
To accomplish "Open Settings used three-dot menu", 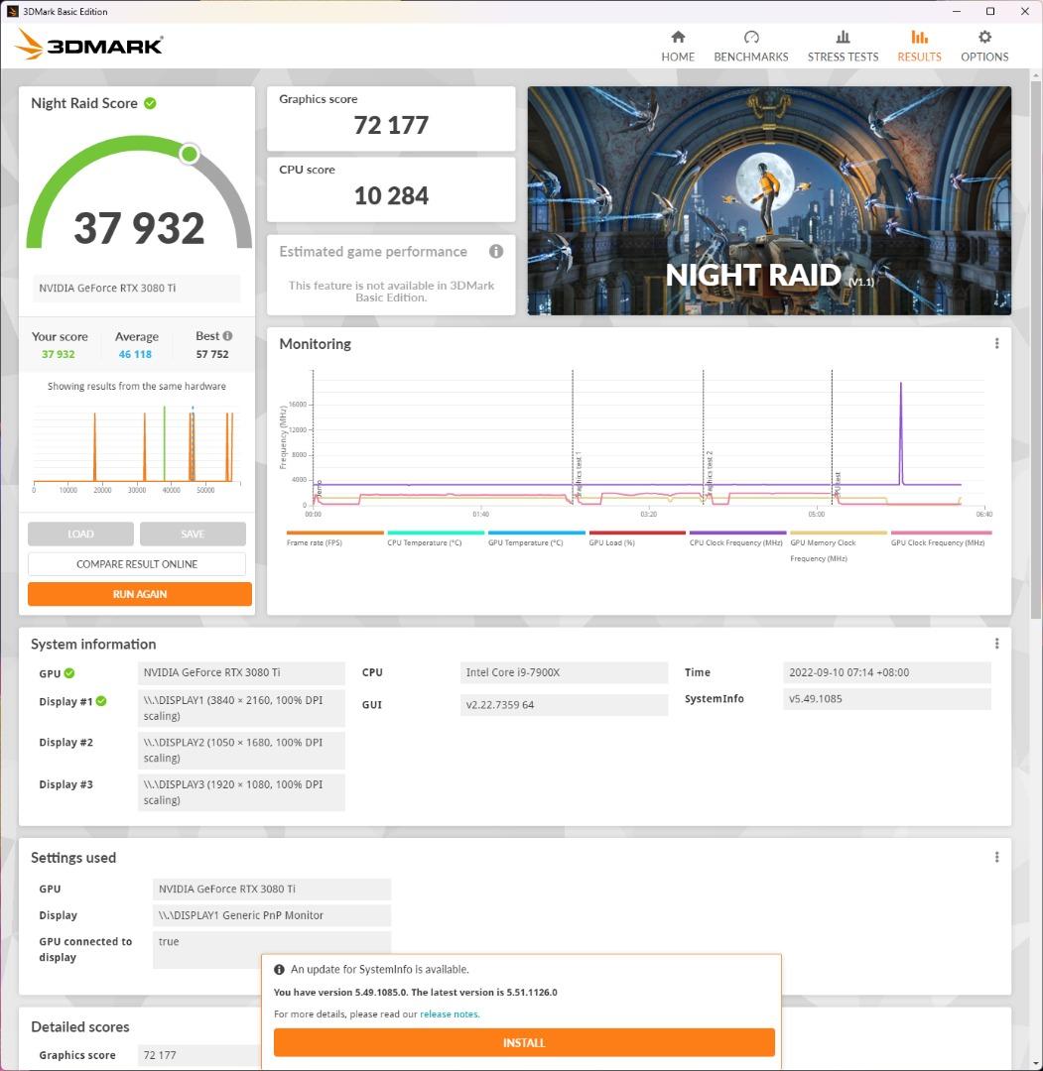I will pos(996,858).
